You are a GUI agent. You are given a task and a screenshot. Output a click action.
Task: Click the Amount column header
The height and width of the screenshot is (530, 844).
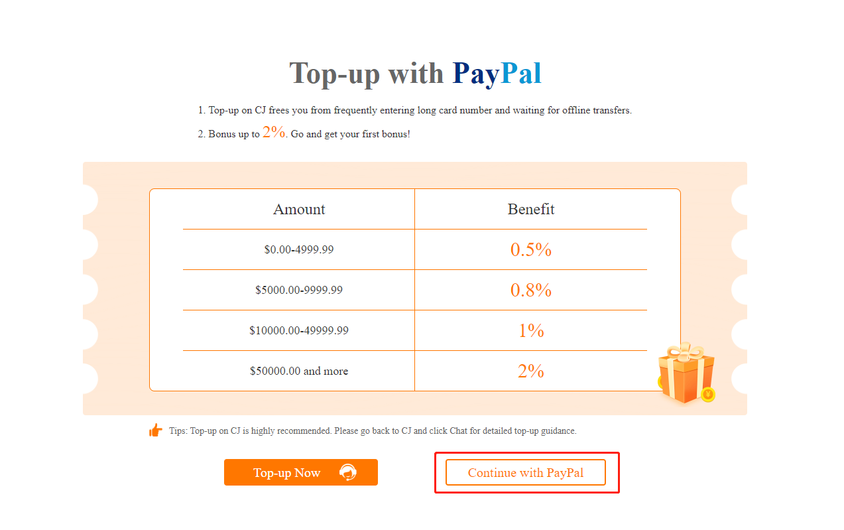[299, 210]
